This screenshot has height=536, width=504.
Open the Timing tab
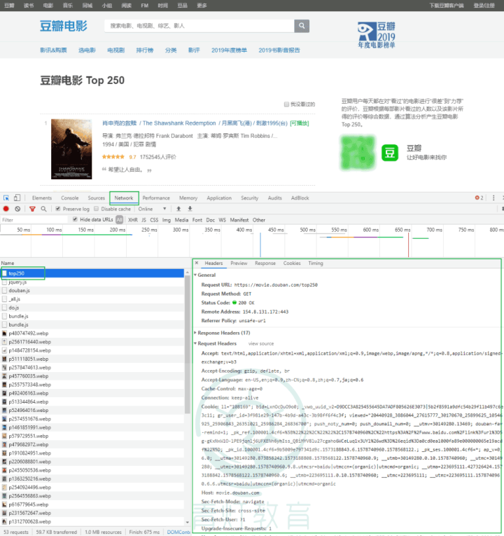pos(316,263)
